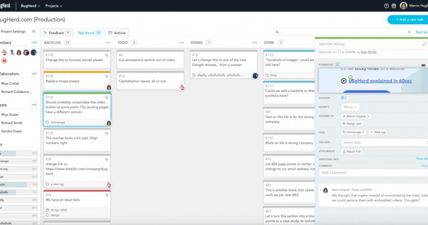Click location pin icon in task details
Screen dimensions: 428x225
click(x=343, y=97)
